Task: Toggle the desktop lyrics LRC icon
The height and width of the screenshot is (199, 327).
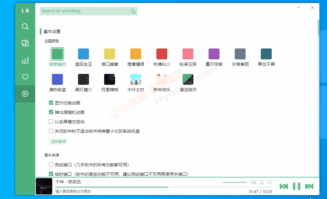Action: click(x=254, y=182)
